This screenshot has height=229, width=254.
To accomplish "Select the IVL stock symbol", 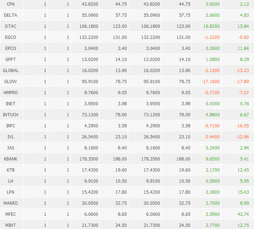I will tap(11, 137).
